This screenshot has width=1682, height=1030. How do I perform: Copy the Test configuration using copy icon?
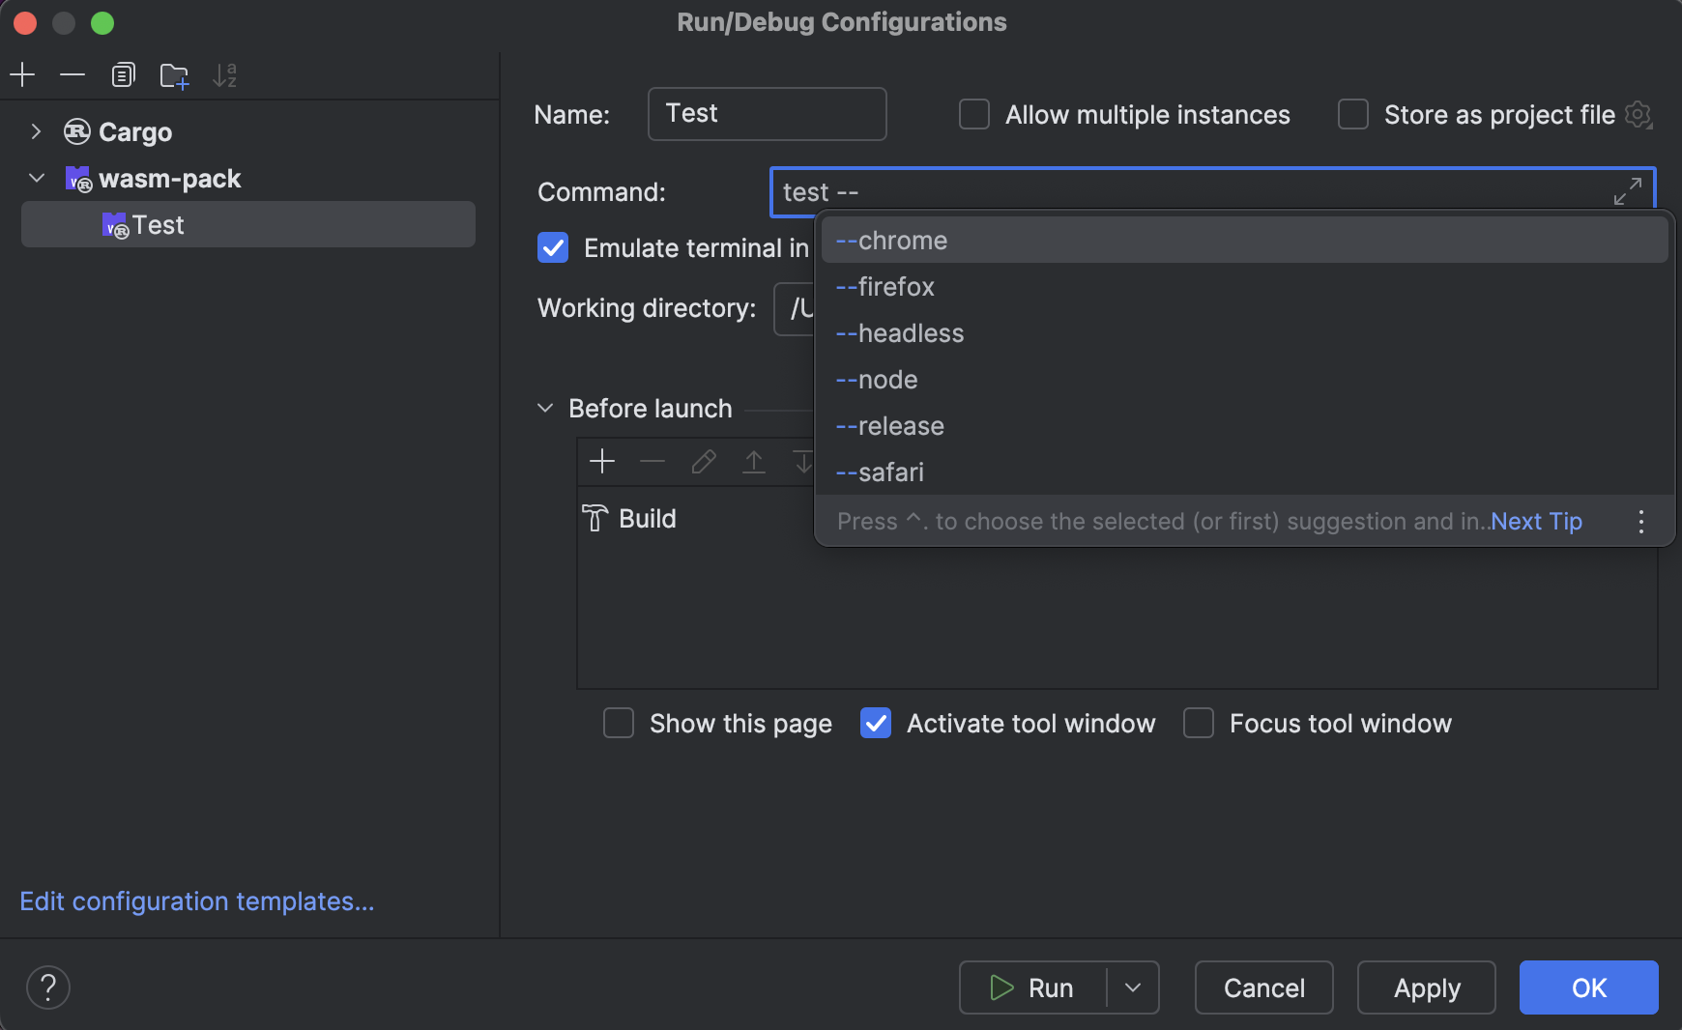coord(123,74)
